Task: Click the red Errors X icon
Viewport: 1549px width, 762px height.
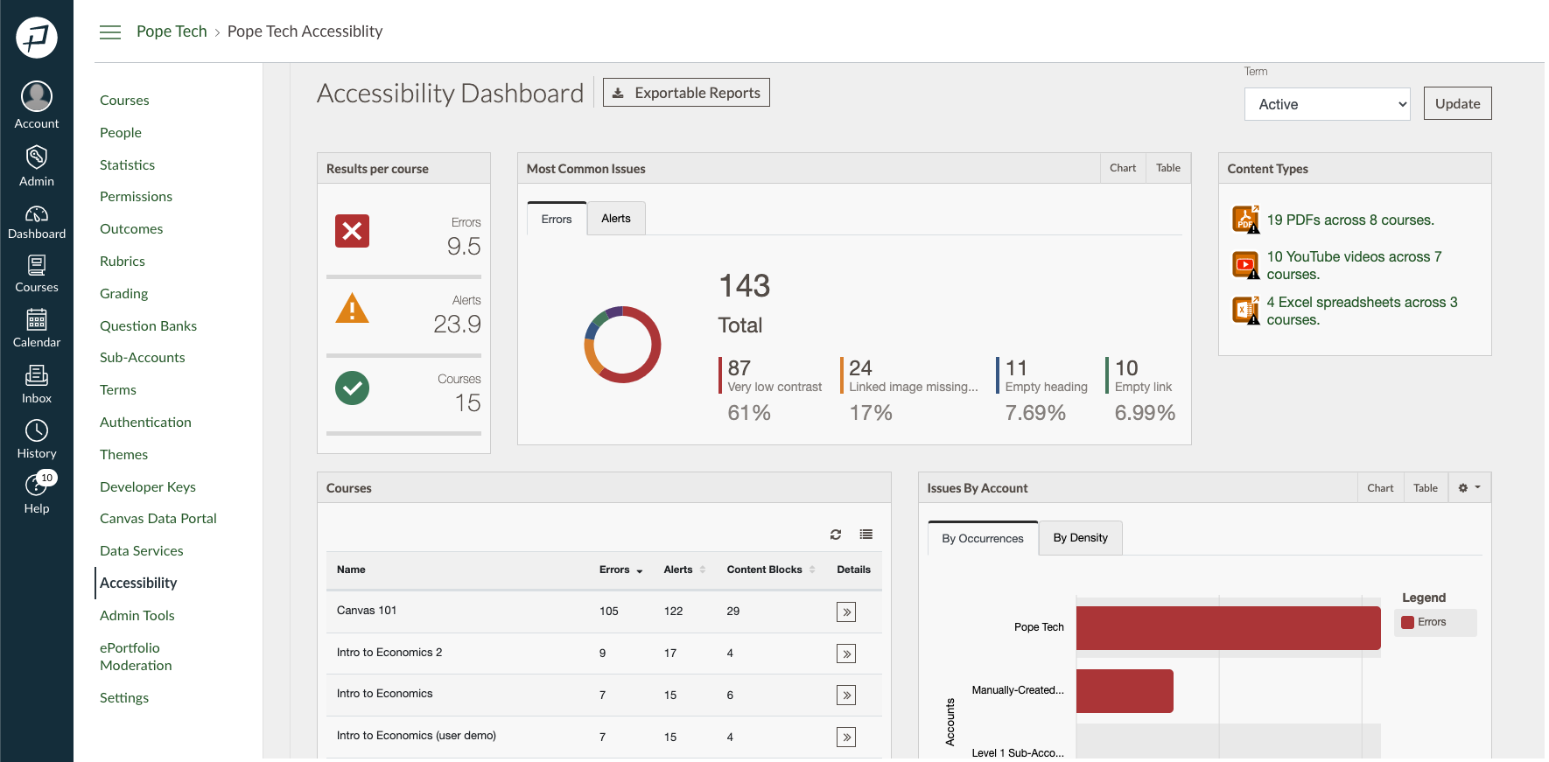Action: (352, 231)
